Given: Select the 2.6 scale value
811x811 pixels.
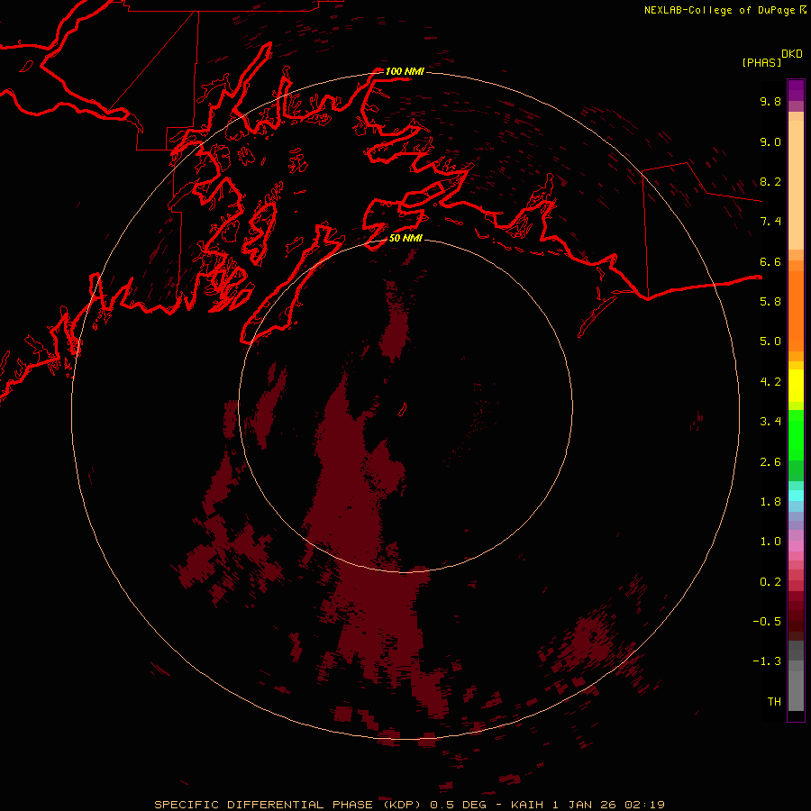Looking at the screenshot, I should [x=770, y=462].
